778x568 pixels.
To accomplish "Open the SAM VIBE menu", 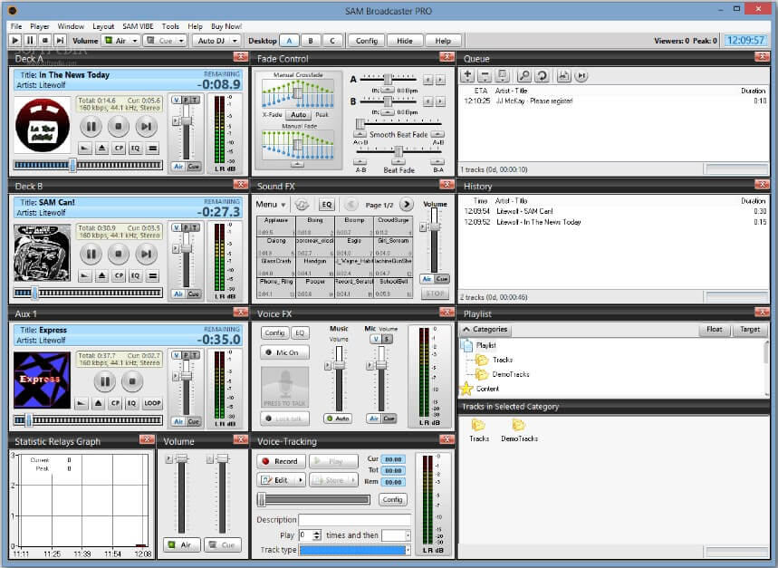I will [x=138, y=26].
